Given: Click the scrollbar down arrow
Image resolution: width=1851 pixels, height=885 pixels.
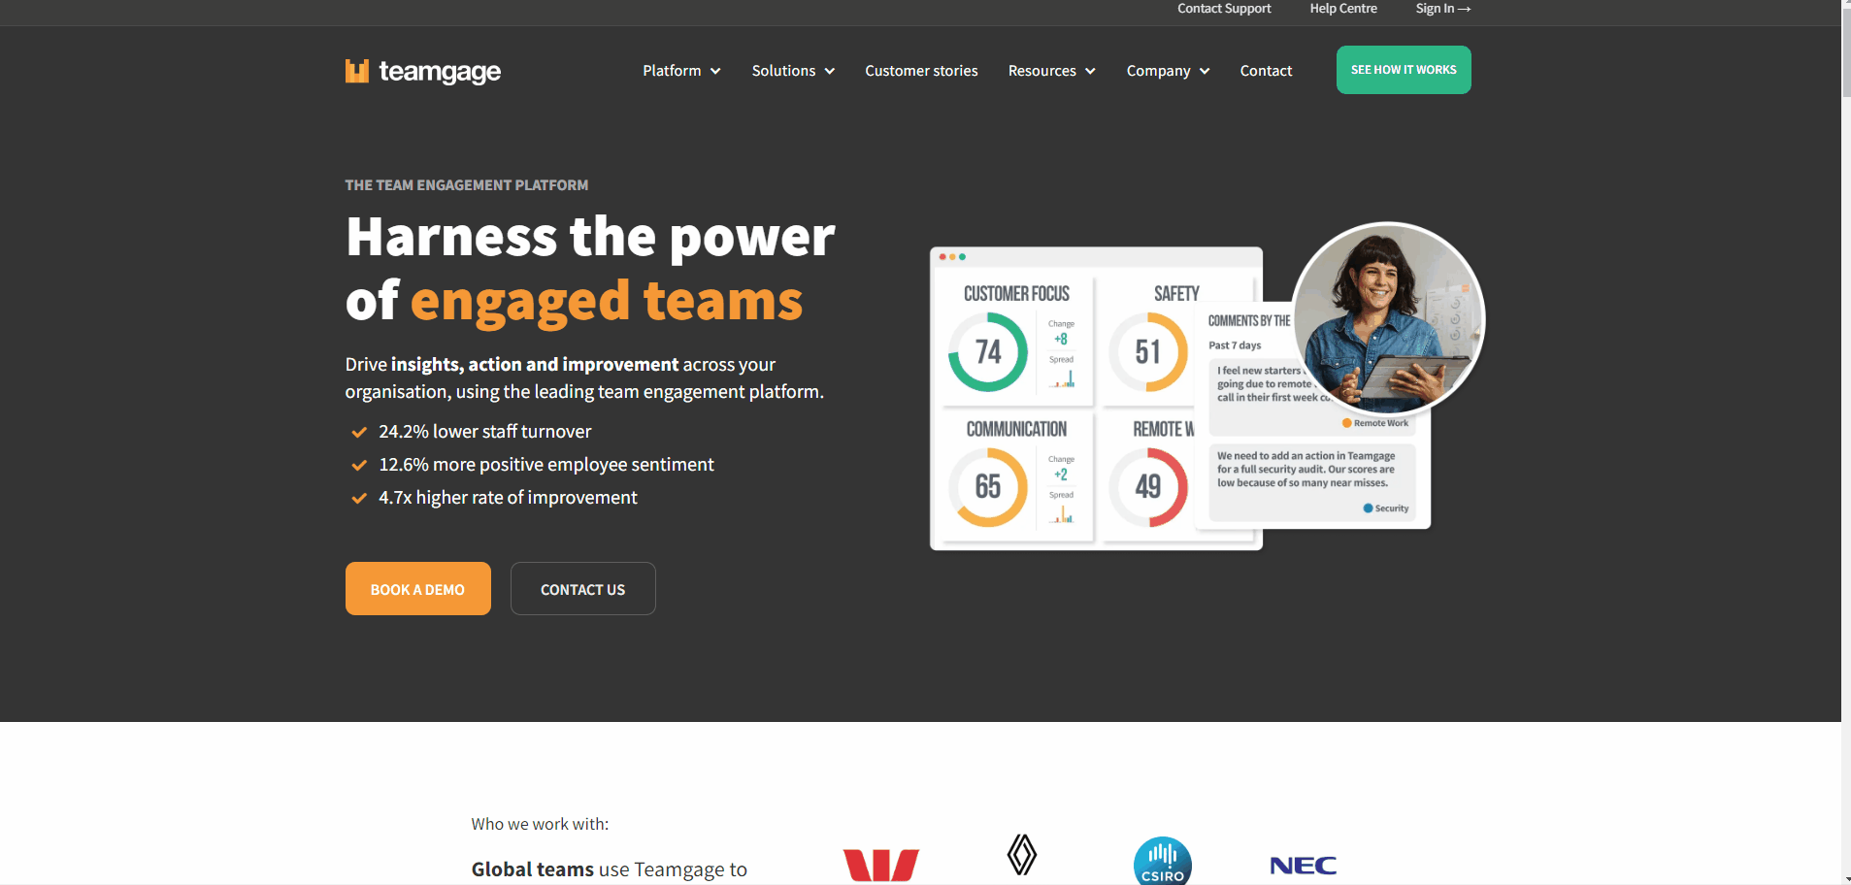Looking at the screenshot, I should [x=1846, y=878].
